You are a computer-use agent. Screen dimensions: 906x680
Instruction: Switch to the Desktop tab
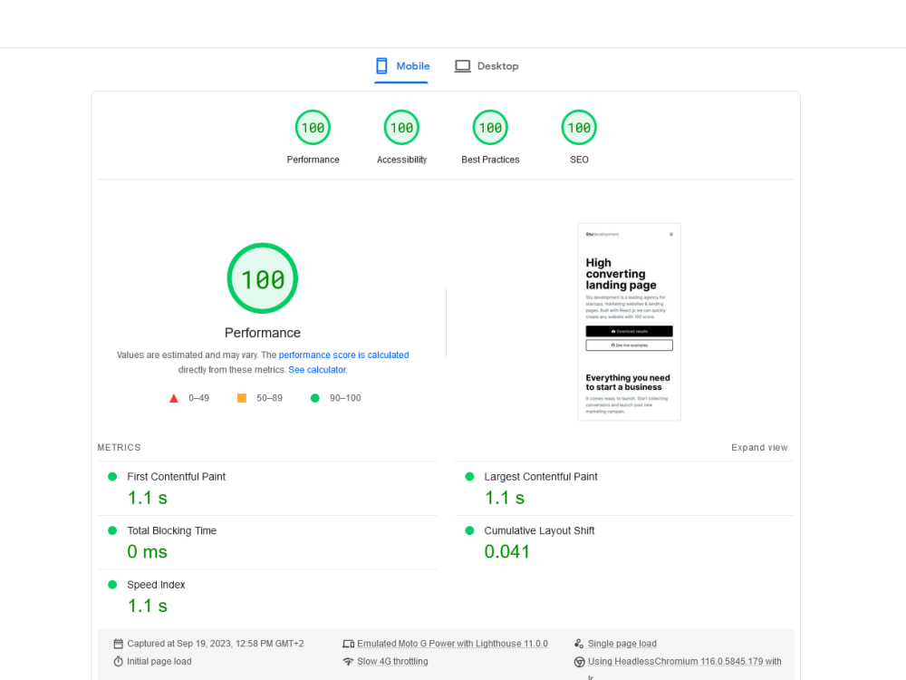tap(487, 66)
